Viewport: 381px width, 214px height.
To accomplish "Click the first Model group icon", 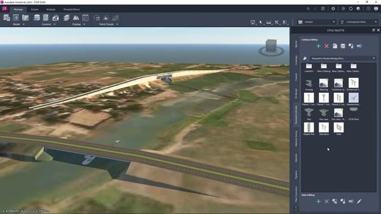I will click(x=7, y=18).
